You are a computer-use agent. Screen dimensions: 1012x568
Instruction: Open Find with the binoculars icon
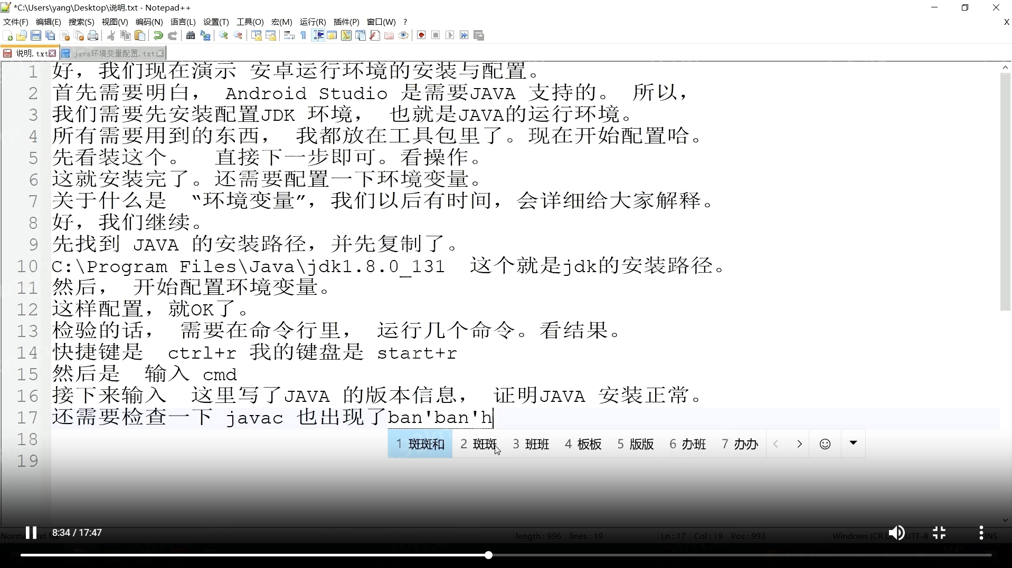click(x=191, y=35)
